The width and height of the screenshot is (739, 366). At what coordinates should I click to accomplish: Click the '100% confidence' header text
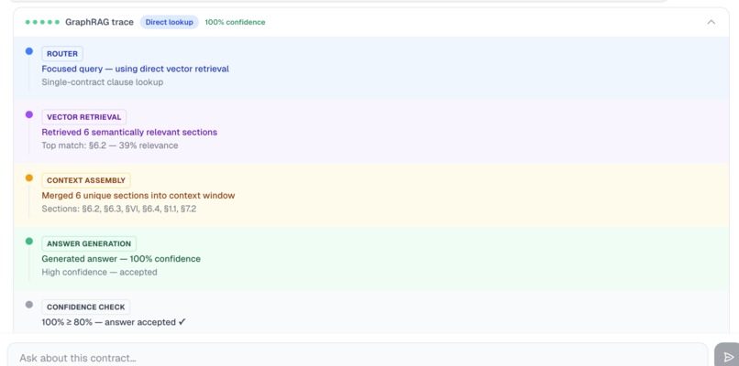pyautogui.click(x=236, y=22)
